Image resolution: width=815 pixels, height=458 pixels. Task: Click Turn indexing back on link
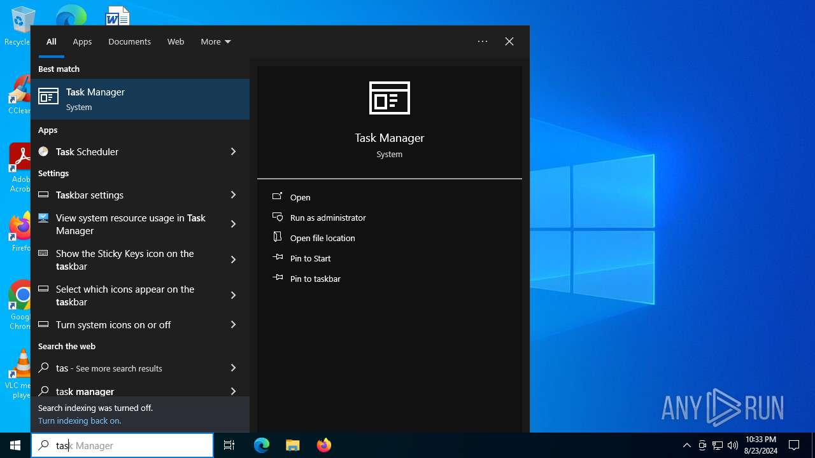click(x=80, y=420)
